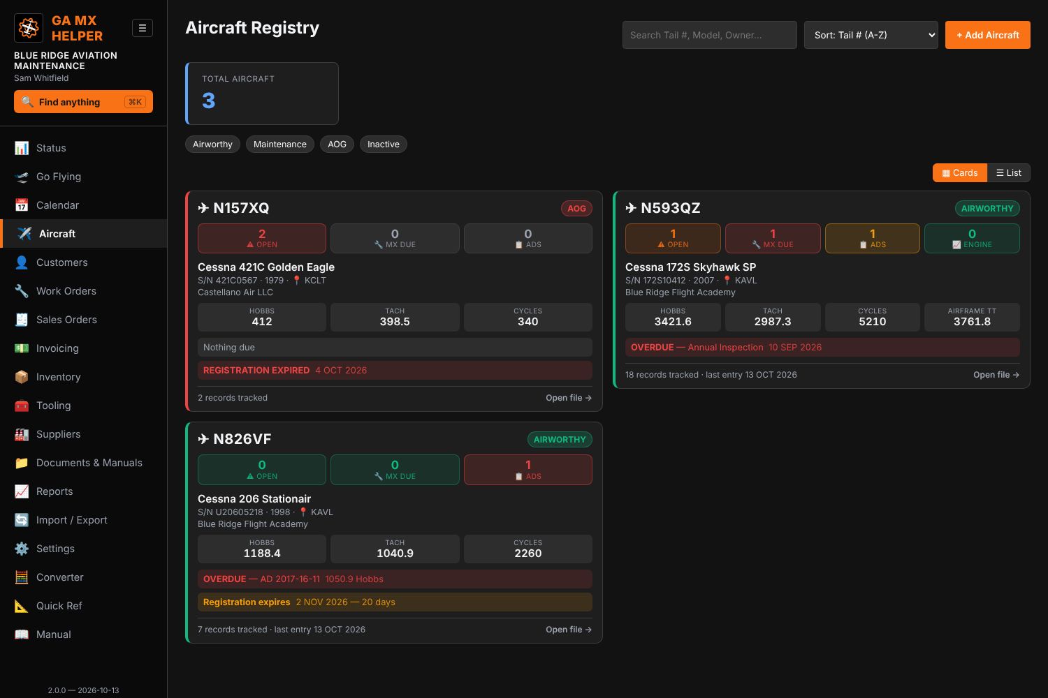This screenshot has width=1048, height=698.
Task: Click the Calendar icon in sidebar
Action: pyautogui.click(x=22, y=205)
